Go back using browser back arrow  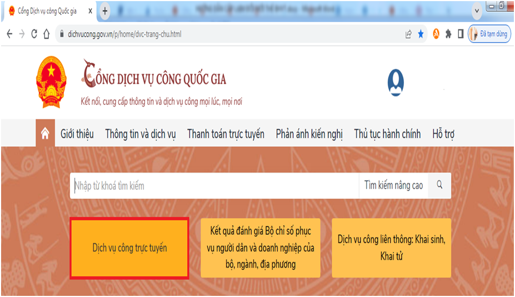9,34
